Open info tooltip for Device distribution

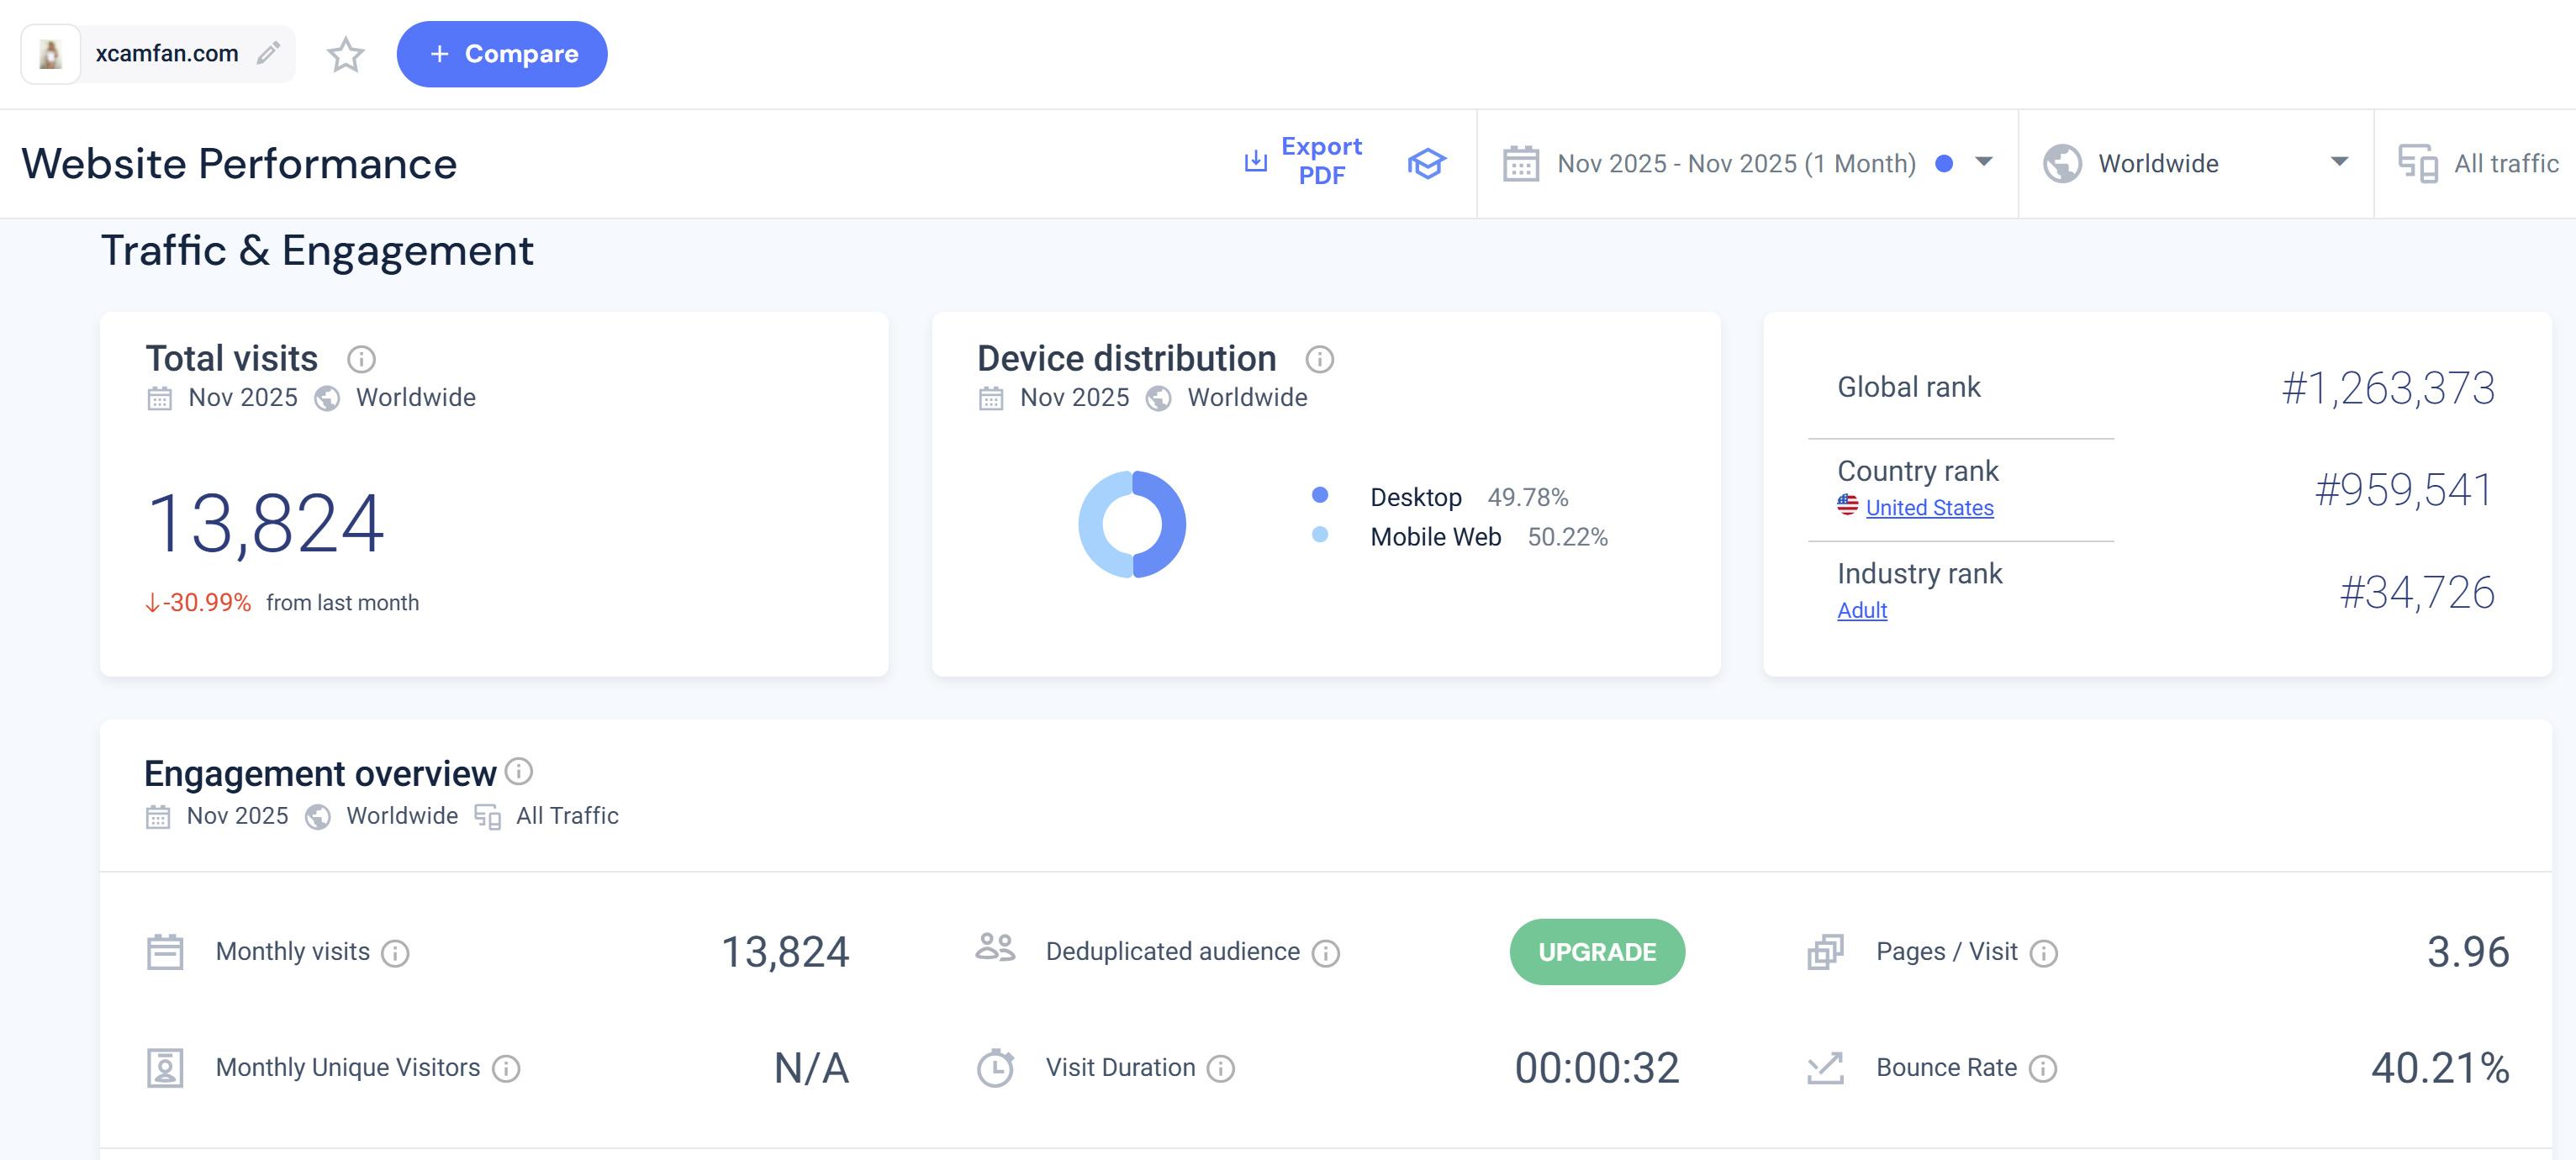tap(1319, 359)
